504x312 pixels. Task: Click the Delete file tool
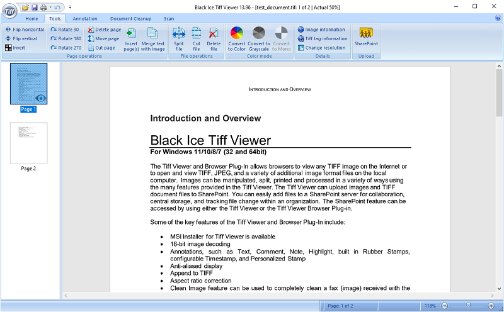214,39
